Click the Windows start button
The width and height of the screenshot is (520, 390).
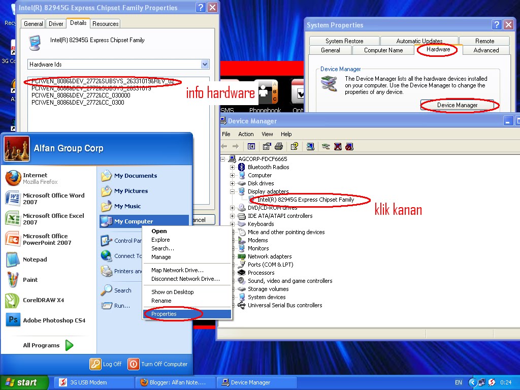(x=24, y=382)
